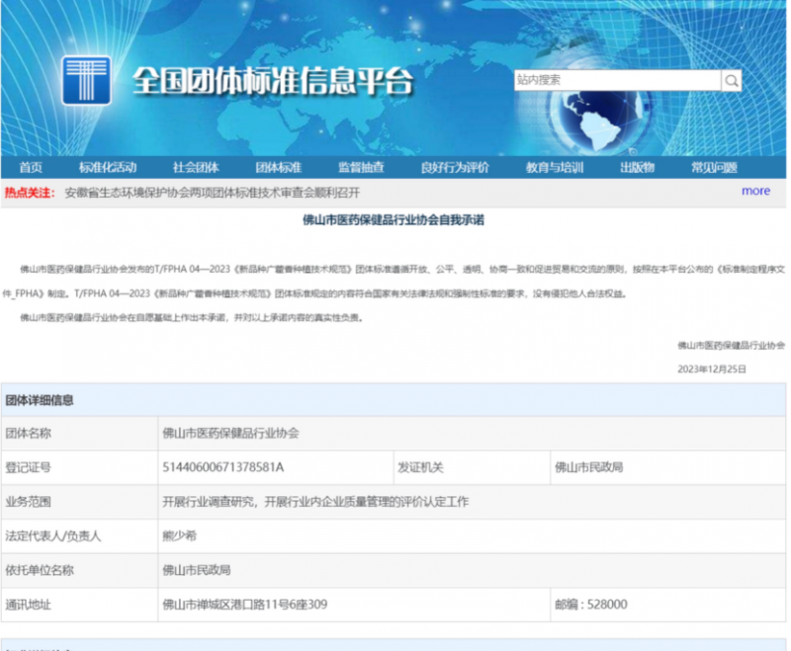Screen dimensions: 791x651
Task: Open the 监督抽查 menu item
Action: pyautogui.click(x=361, y=167)
